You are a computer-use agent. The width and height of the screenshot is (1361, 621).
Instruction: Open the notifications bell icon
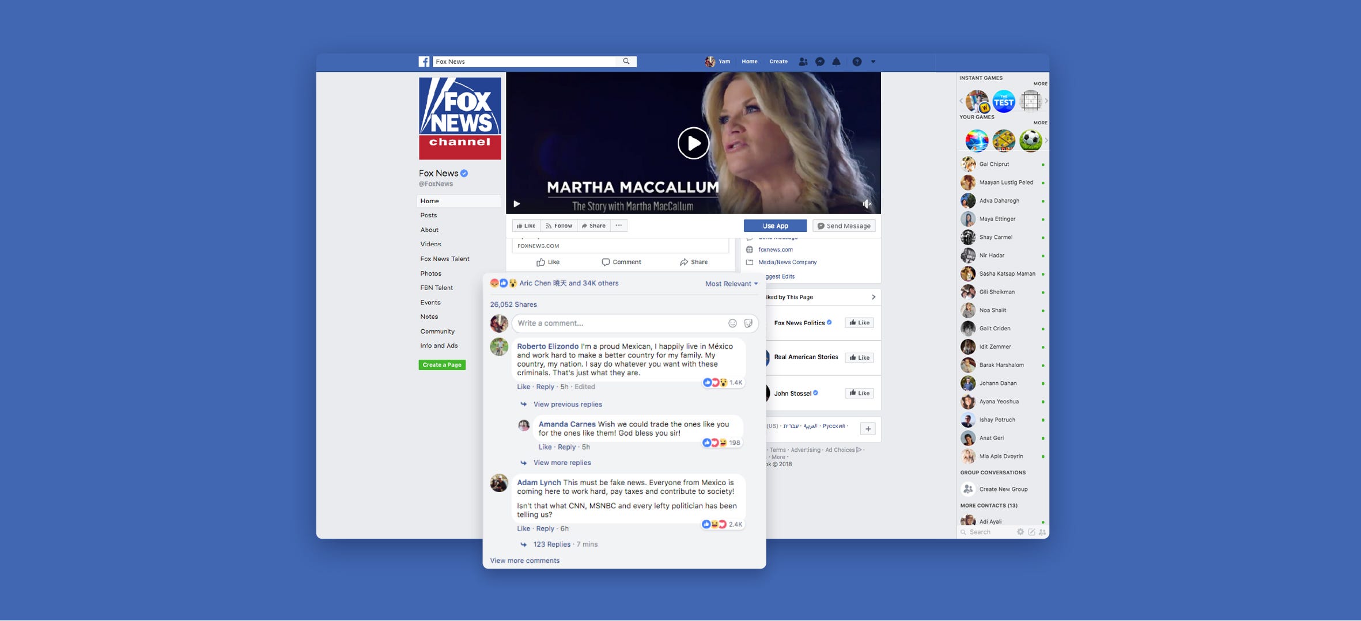tap(836, 62)
